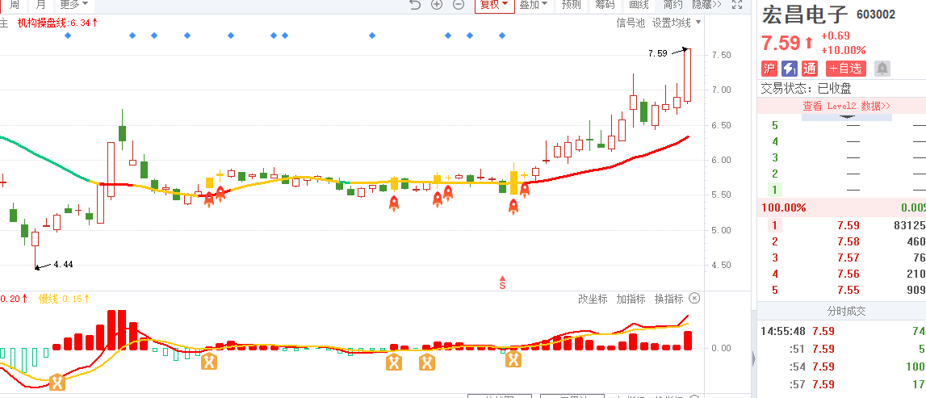This screenshot has height=398, width=926.
Task: Toggle the 预测 prediction view
Action: (571, 5)
